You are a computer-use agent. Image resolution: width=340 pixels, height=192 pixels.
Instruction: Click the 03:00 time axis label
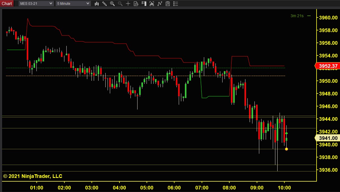tap(92, 188)
